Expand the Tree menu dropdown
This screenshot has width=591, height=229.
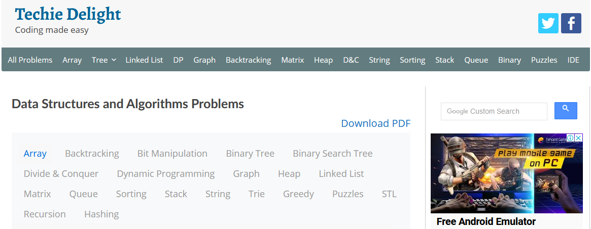pyautogui.click(x=104, y=60)
